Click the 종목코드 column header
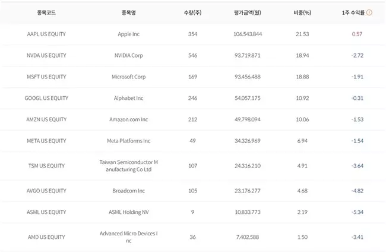The height and width of the screenshot is (252, 386). (x=46, y=12)
